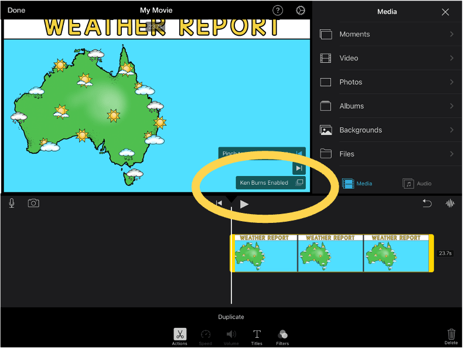Click the 23.7s duration label beside clip
The height and width of the screenshot is (349, 464).
pyautogui.click(x=445, y=253)
